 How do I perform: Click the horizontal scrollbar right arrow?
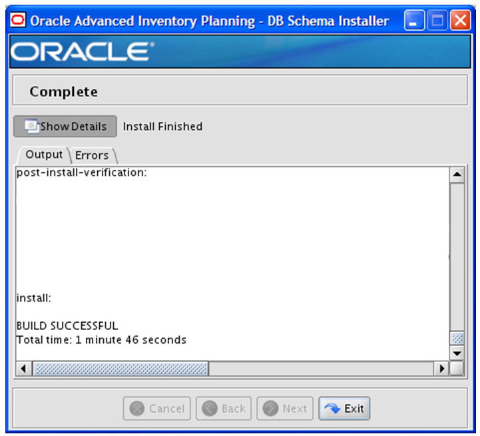[x=441, y=368]
